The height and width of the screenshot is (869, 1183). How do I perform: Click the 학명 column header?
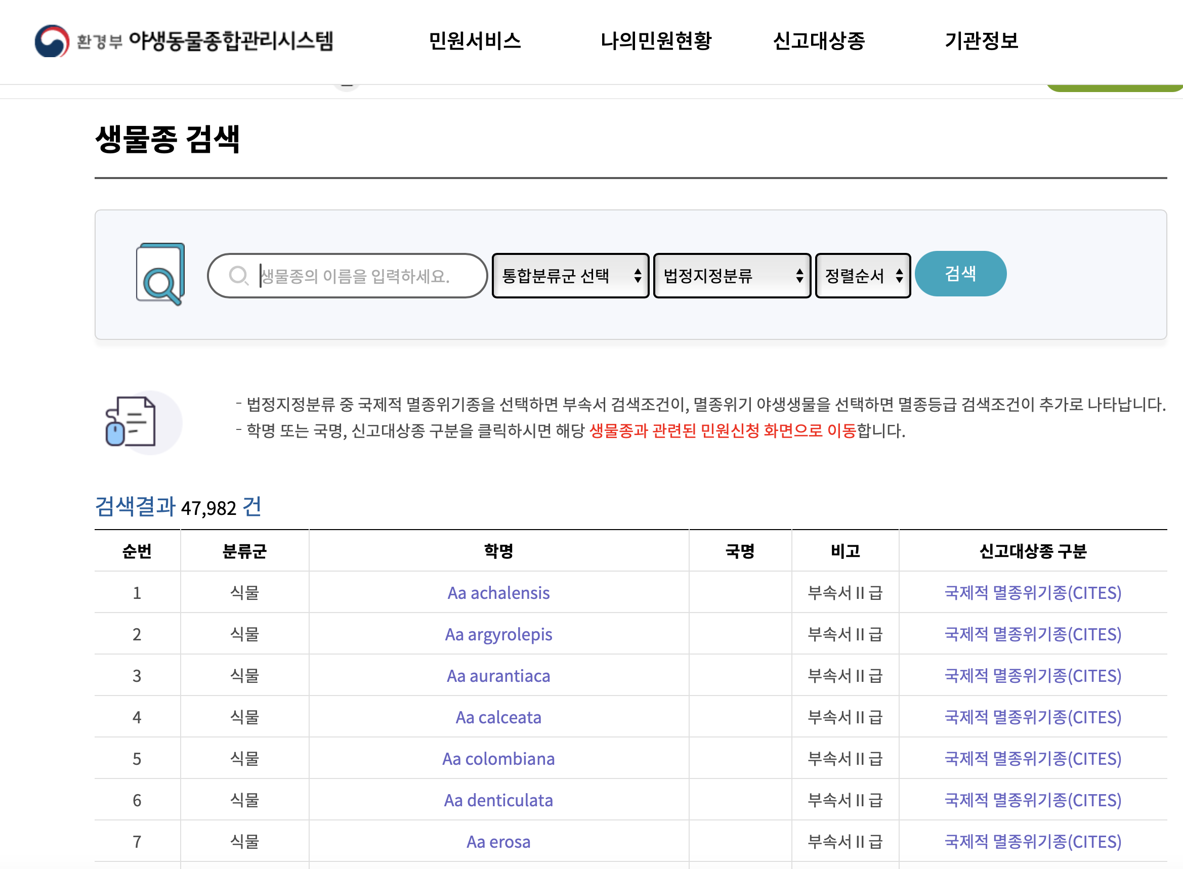coord(498,551)
